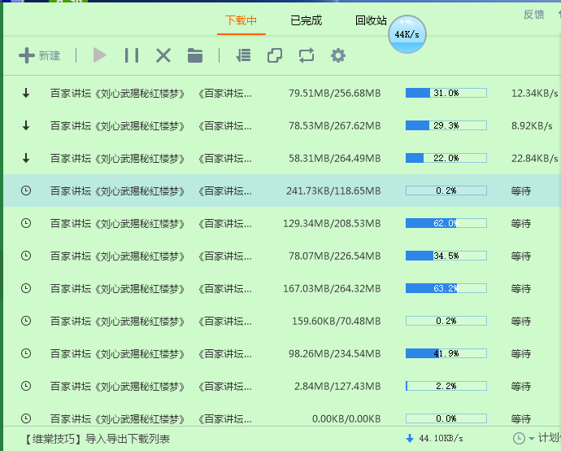Click the 41.9% progress bar
The width and height of the screenshot is (561, 451).
point(446,353)
